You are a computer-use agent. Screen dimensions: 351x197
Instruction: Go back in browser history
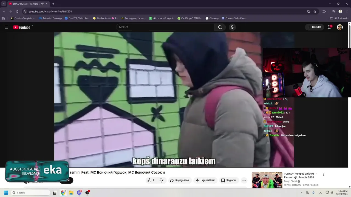[4, 11]
